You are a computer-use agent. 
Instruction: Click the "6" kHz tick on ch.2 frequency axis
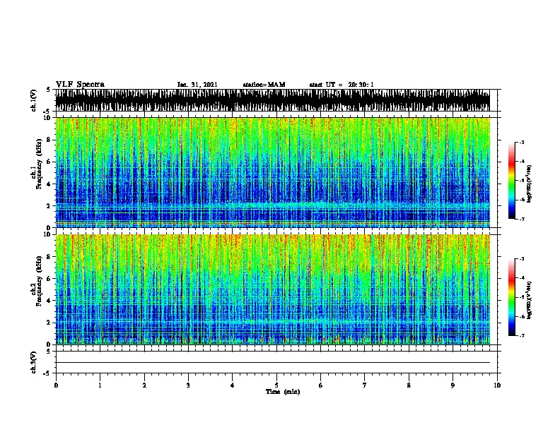[x=49, y=278]
